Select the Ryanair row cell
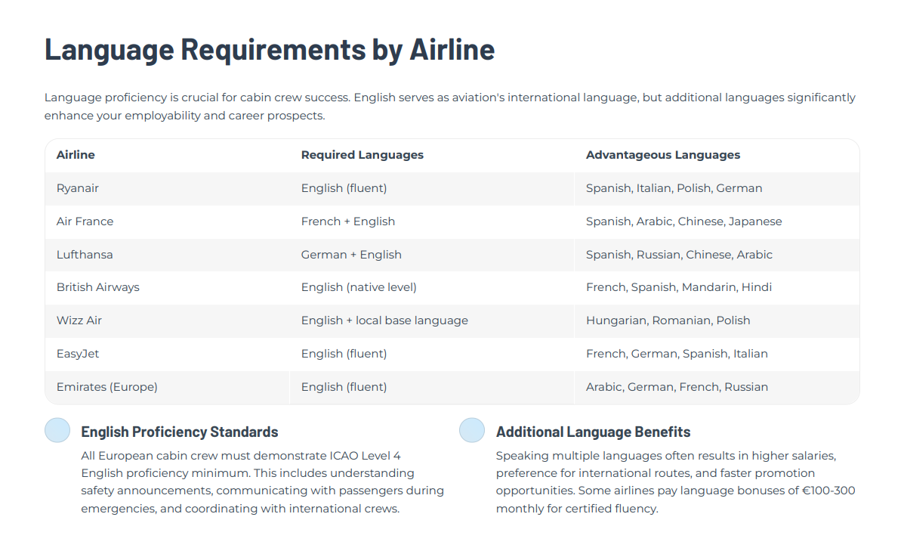Screen dimensions: 904x548 (78, 188)
